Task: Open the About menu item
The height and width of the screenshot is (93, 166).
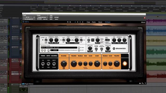Action: (143, 22)
